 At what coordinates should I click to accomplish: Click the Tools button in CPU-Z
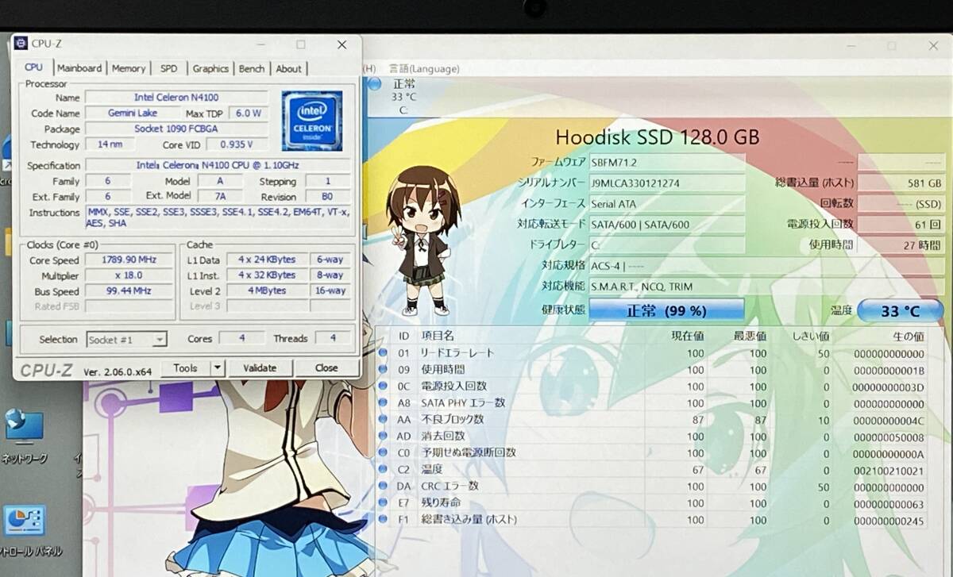[185, 368]
